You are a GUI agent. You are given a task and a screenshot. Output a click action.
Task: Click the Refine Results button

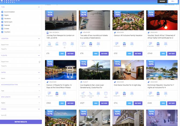(21, 122)
